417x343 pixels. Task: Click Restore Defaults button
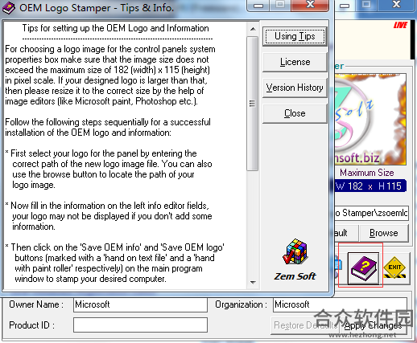[x=305, y=325]
